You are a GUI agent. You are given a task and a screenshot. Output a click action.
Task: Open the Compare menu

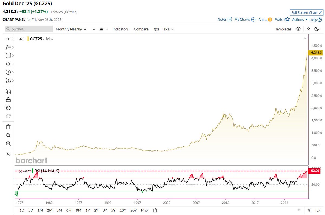141,29
